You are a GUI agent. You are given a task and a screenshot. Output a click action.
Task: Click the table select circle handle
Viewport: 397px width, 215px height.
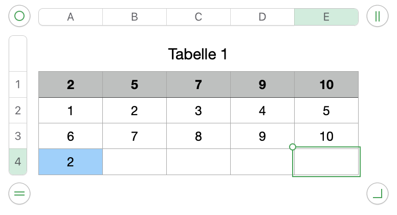point(19,16)
